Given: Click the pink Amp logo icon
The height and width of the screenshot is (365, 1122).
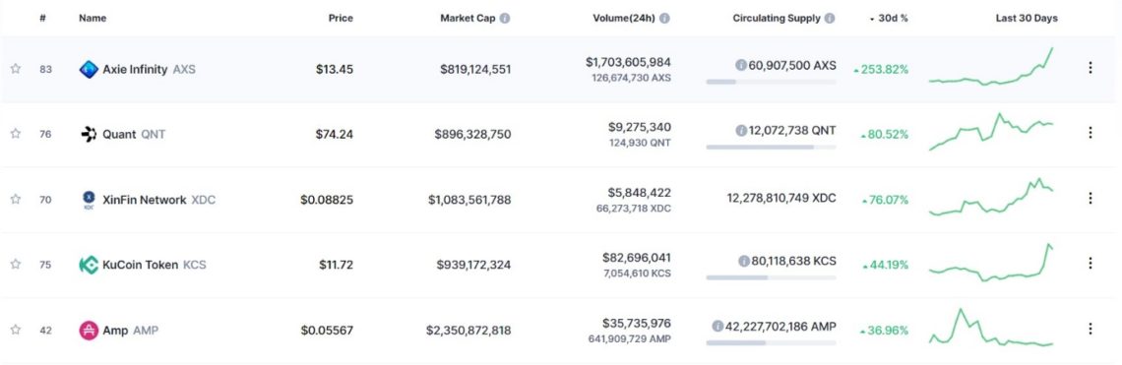Looking at the screenshot, I should tap(88, 331).
